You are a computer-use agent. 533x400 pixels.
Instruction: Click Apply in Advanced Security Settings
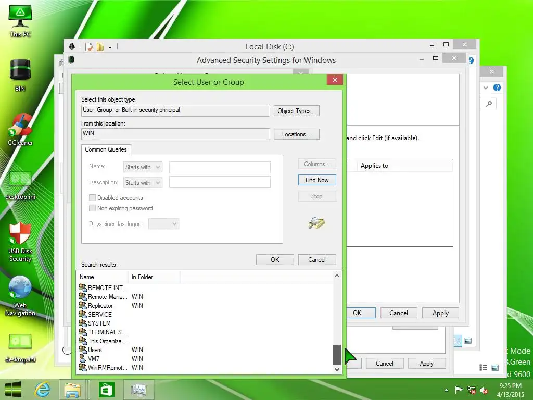(440, 313)
